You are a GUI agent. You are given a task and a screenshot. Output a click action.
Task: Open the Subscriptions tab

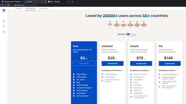[x=30, y=9]
